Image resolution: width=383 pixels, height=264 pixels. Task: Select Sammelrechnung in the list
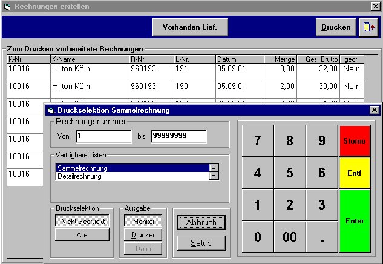coord(131,168)
